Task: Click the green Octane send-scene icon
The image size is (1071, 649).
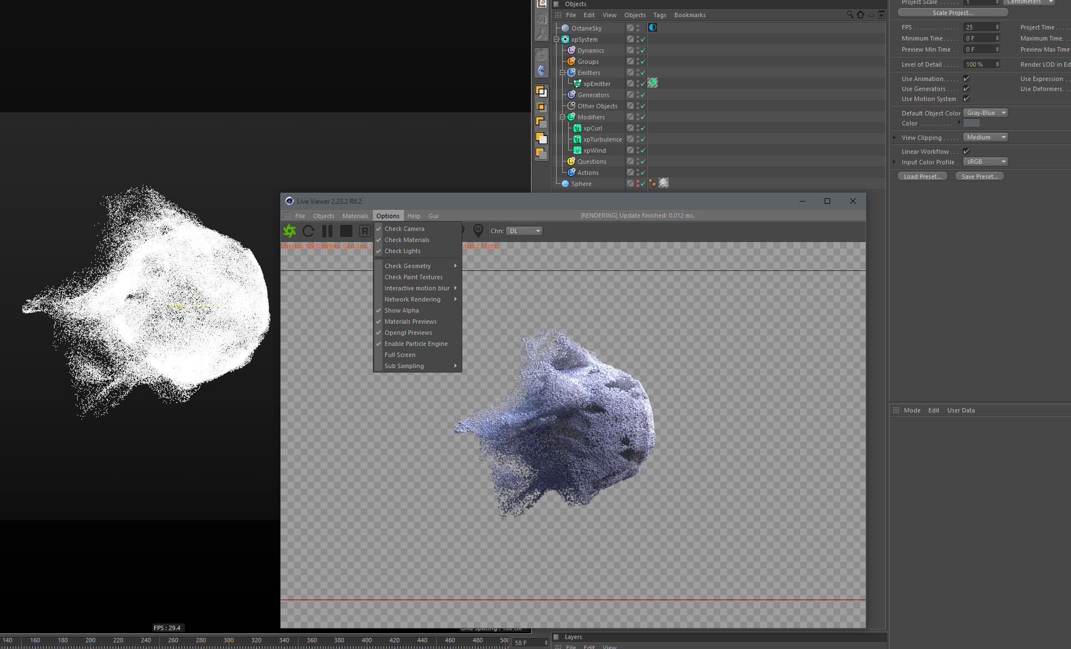Action: pos(290,231)
